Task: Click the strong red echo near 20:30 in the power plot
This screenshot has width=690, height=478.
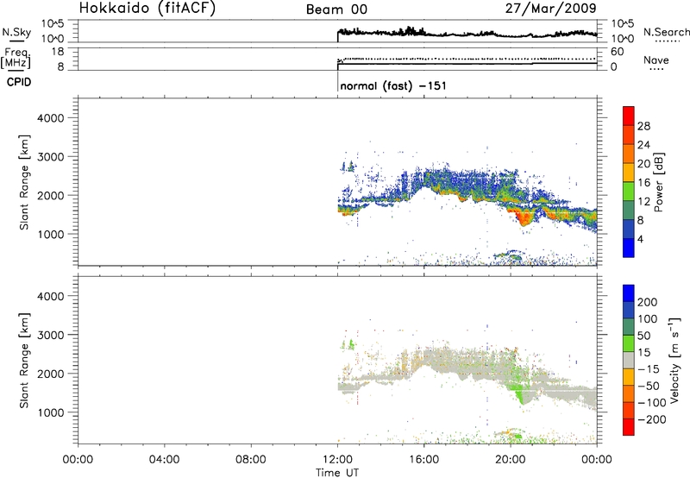Action: (x=524, y=217)
